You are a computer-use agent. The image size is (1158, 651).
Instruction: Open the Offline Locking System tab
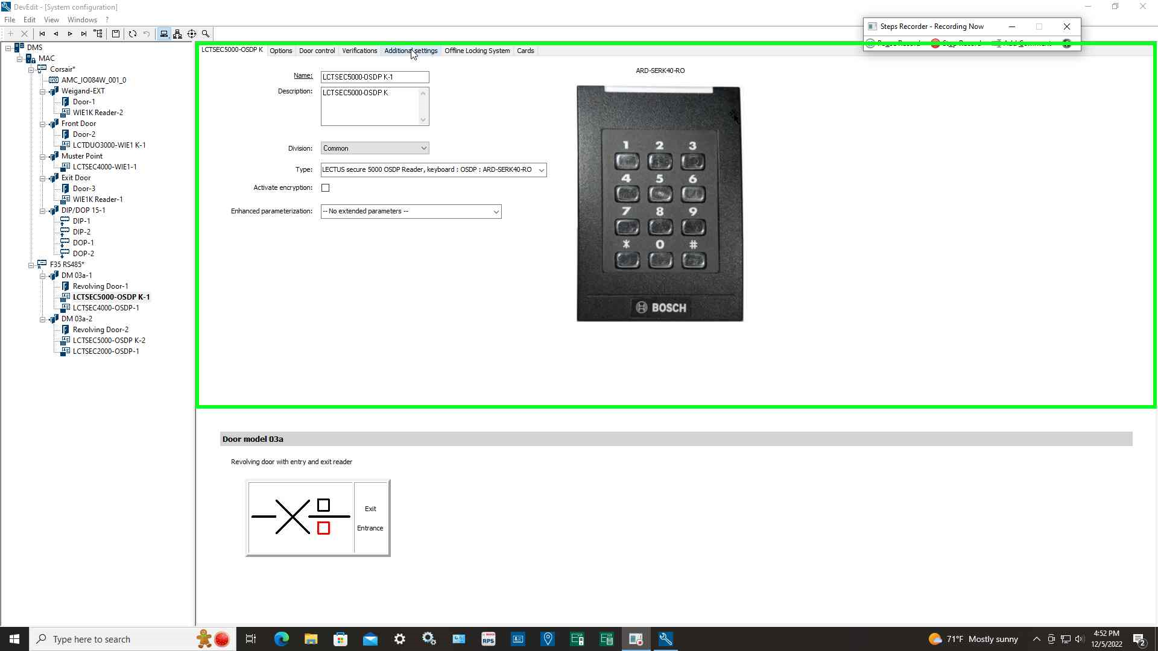(x=476, y=51)
